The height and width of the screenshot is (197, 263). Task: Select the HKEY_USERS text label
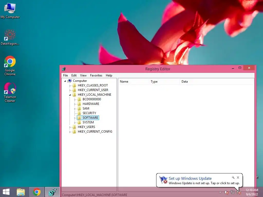coord(86,127)
